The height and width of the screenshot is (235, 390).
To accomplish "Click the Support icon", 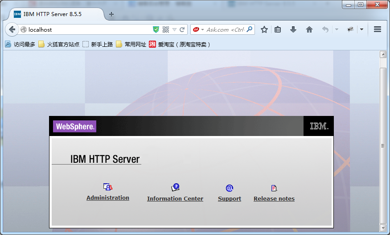I will tap(230, 188).
